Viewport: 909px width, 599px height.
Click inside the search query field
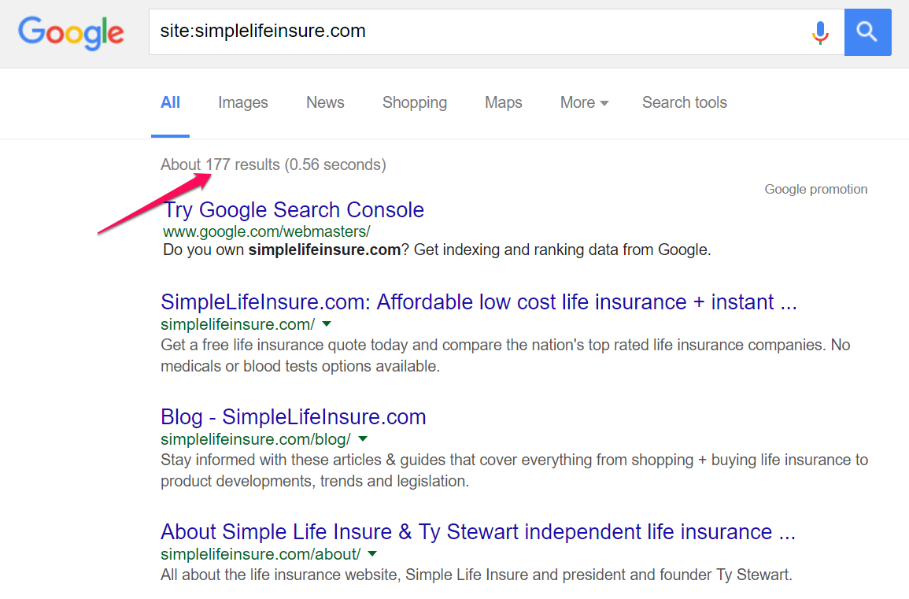[x=472, y=32]
